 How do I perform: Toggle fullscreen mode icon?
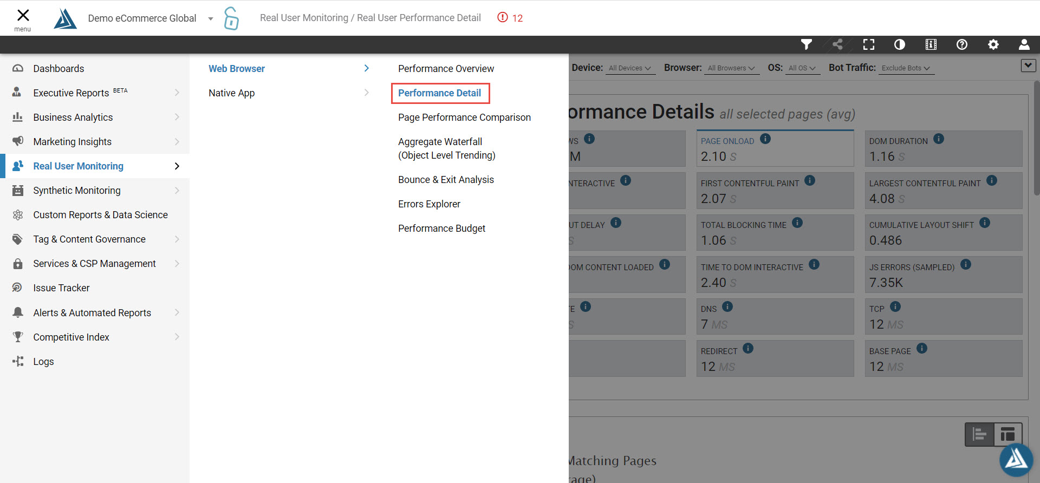869,44
